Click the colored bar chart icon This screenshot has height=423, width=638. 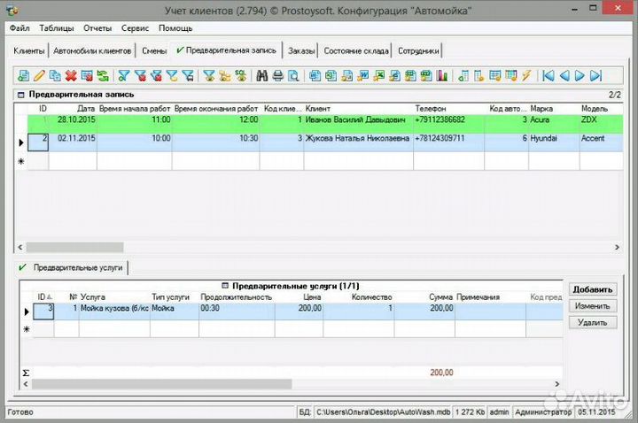pyautogui.click(x=442, y=76)
